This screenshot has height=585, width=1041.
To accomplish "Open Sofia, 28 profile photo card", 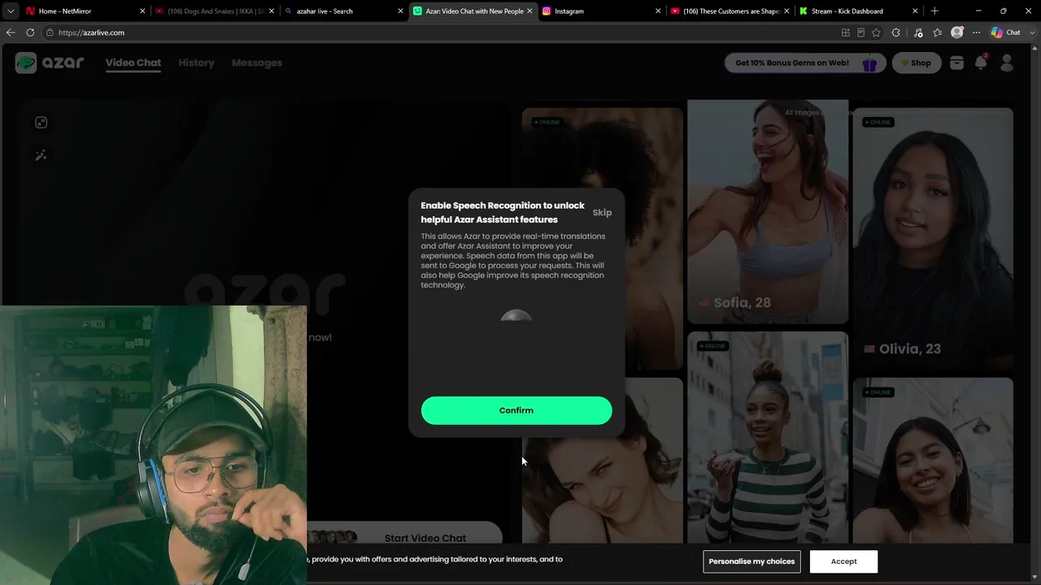I will (768, 212).
